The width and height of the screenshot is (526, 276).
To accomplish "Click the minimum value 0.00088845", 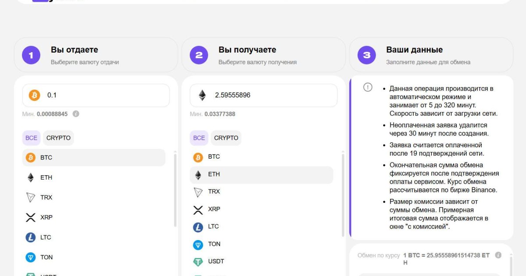I will click(x=52, y=114).
